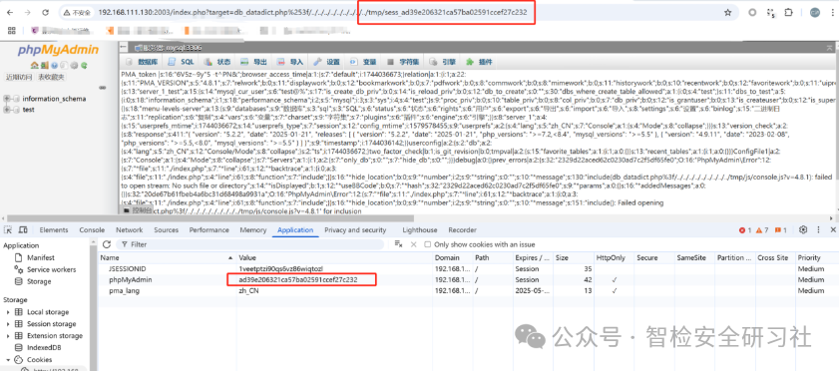839x371 pixels.
Task: Open phpMyAdmin navigation settings gear icon
Action: (75, 65)
